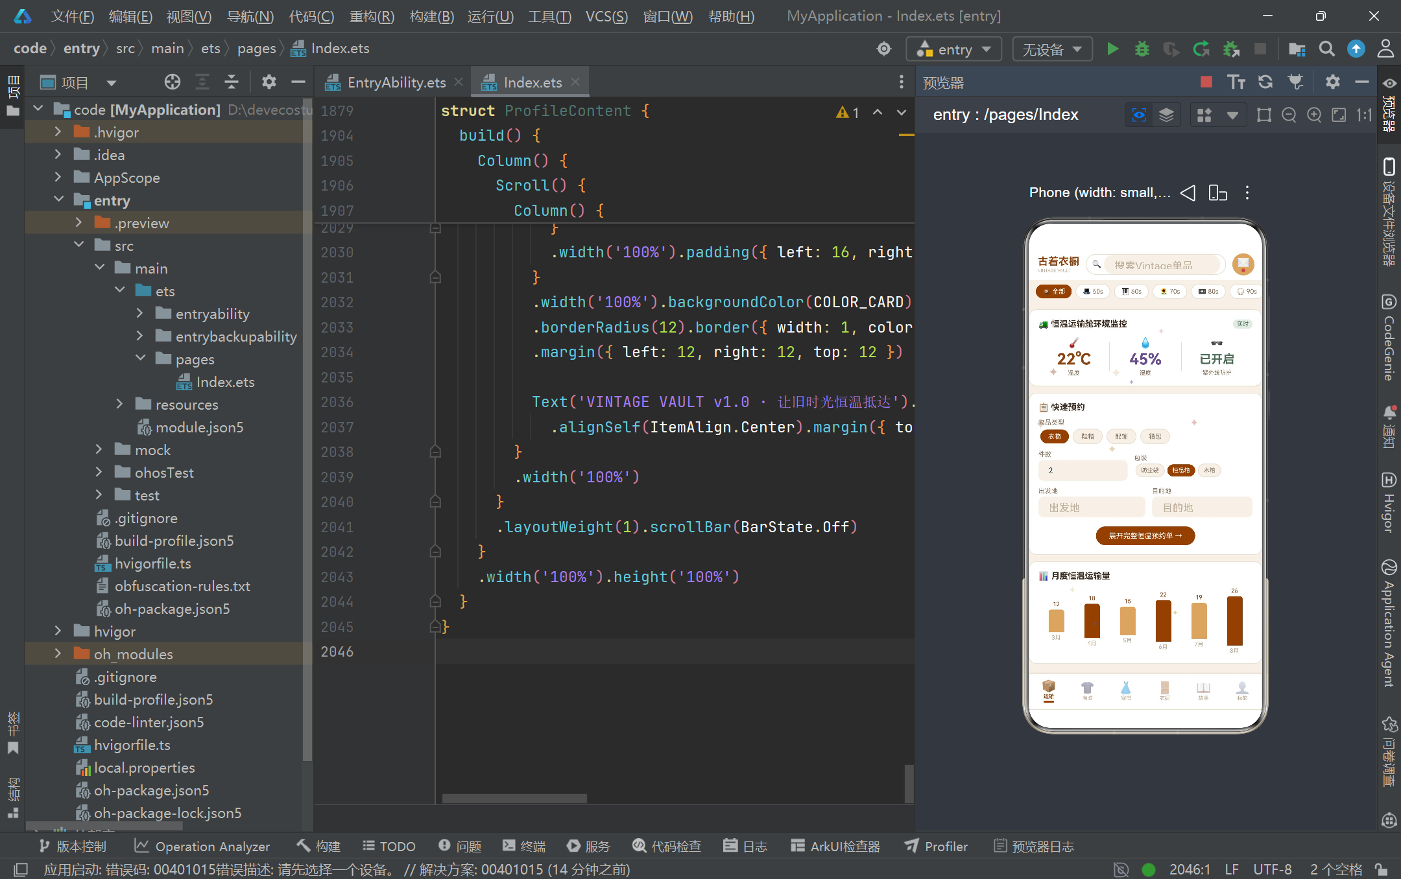The height and width of the screenshot is (879, 1401).
Task: Switch to EntryAbility.ets tab
Action: tap(396, 82)
